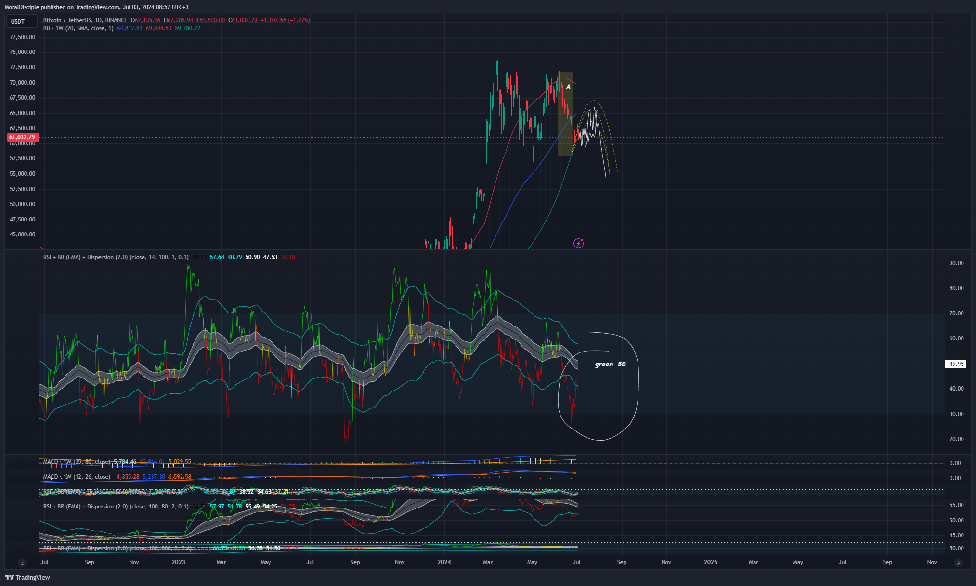Click the 70.00 RSI axis label
This screenshot has height=586, width=976.
coord(956,313)
